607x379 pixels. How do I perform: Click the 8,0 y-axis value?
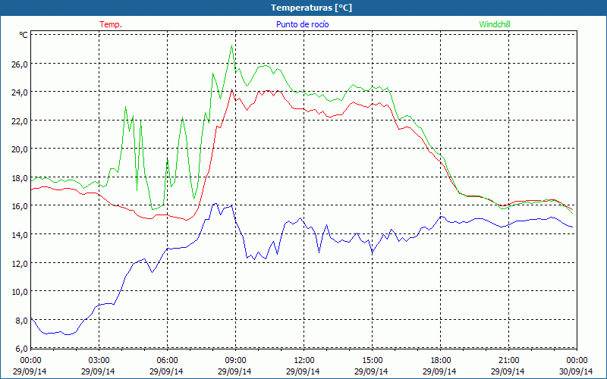click(x=21, y=320)
